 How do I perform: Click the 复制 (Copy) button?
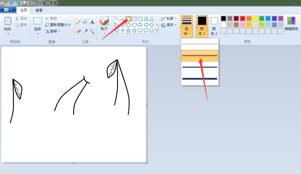tap(21, 25)
